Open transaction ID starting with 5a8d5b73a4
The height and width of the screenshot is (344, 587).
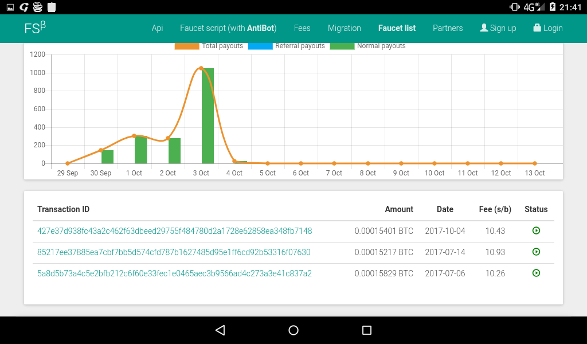[174, 273]
